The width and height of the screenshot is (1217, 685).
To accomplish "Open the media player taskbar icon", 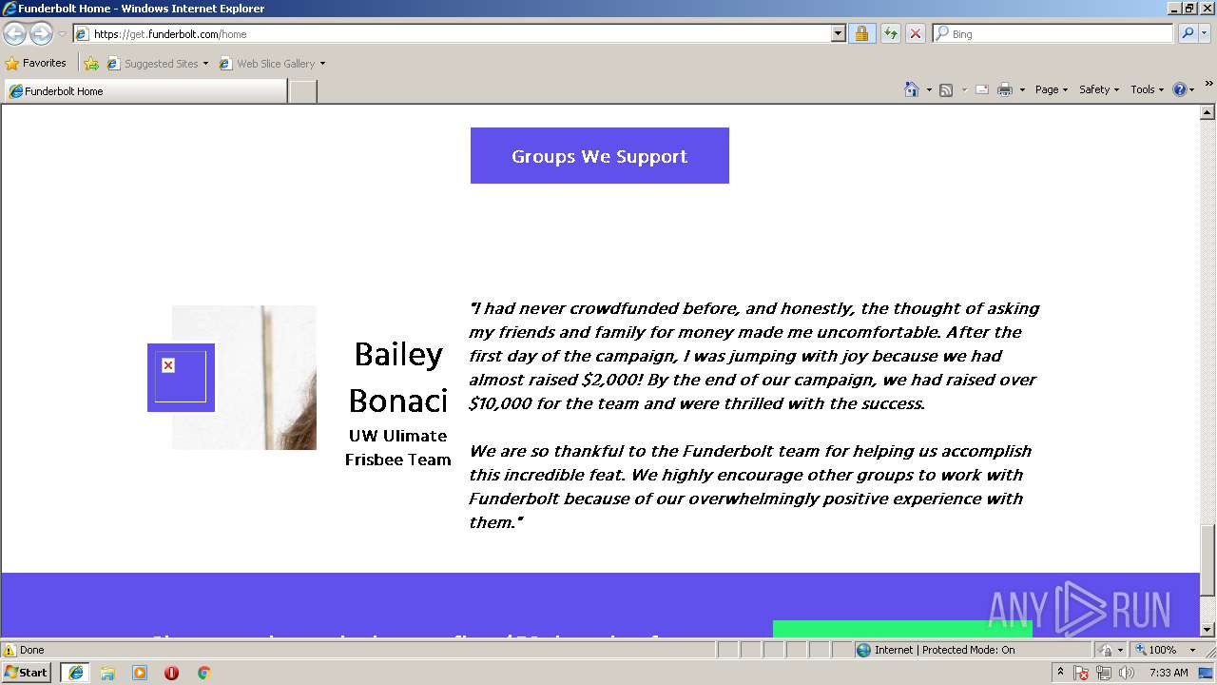I will click(140, 672).
